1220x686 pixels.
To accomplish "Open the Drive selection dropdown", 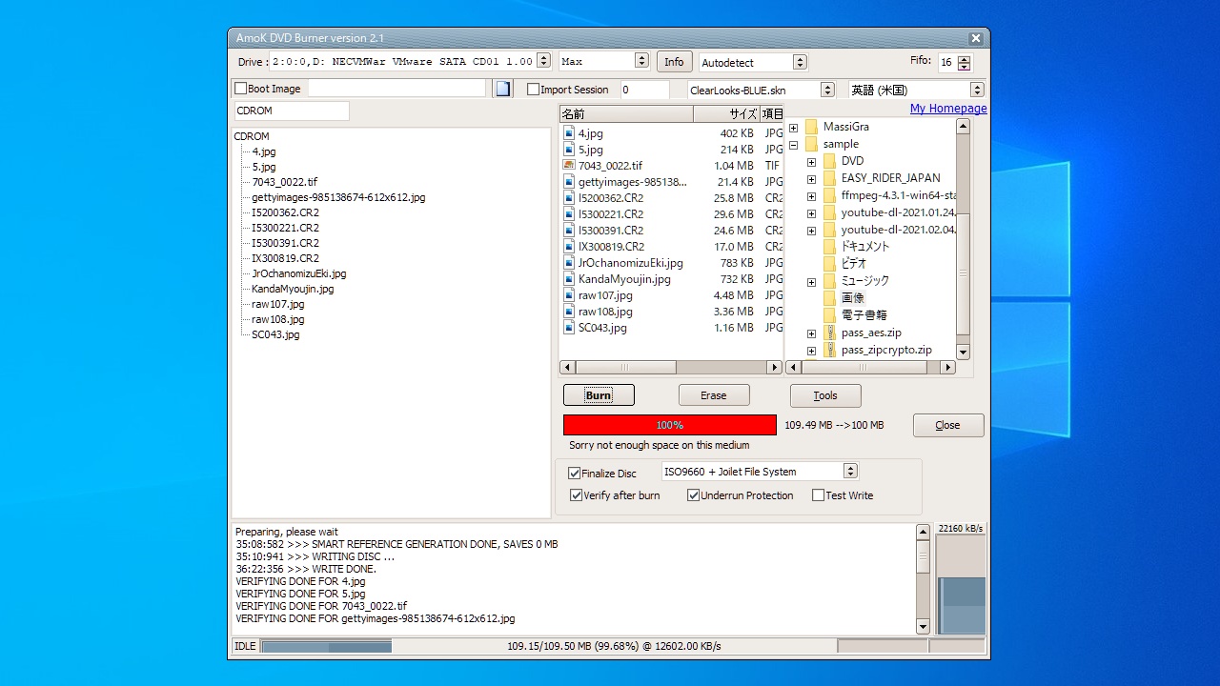I will [x=543, y=61].
